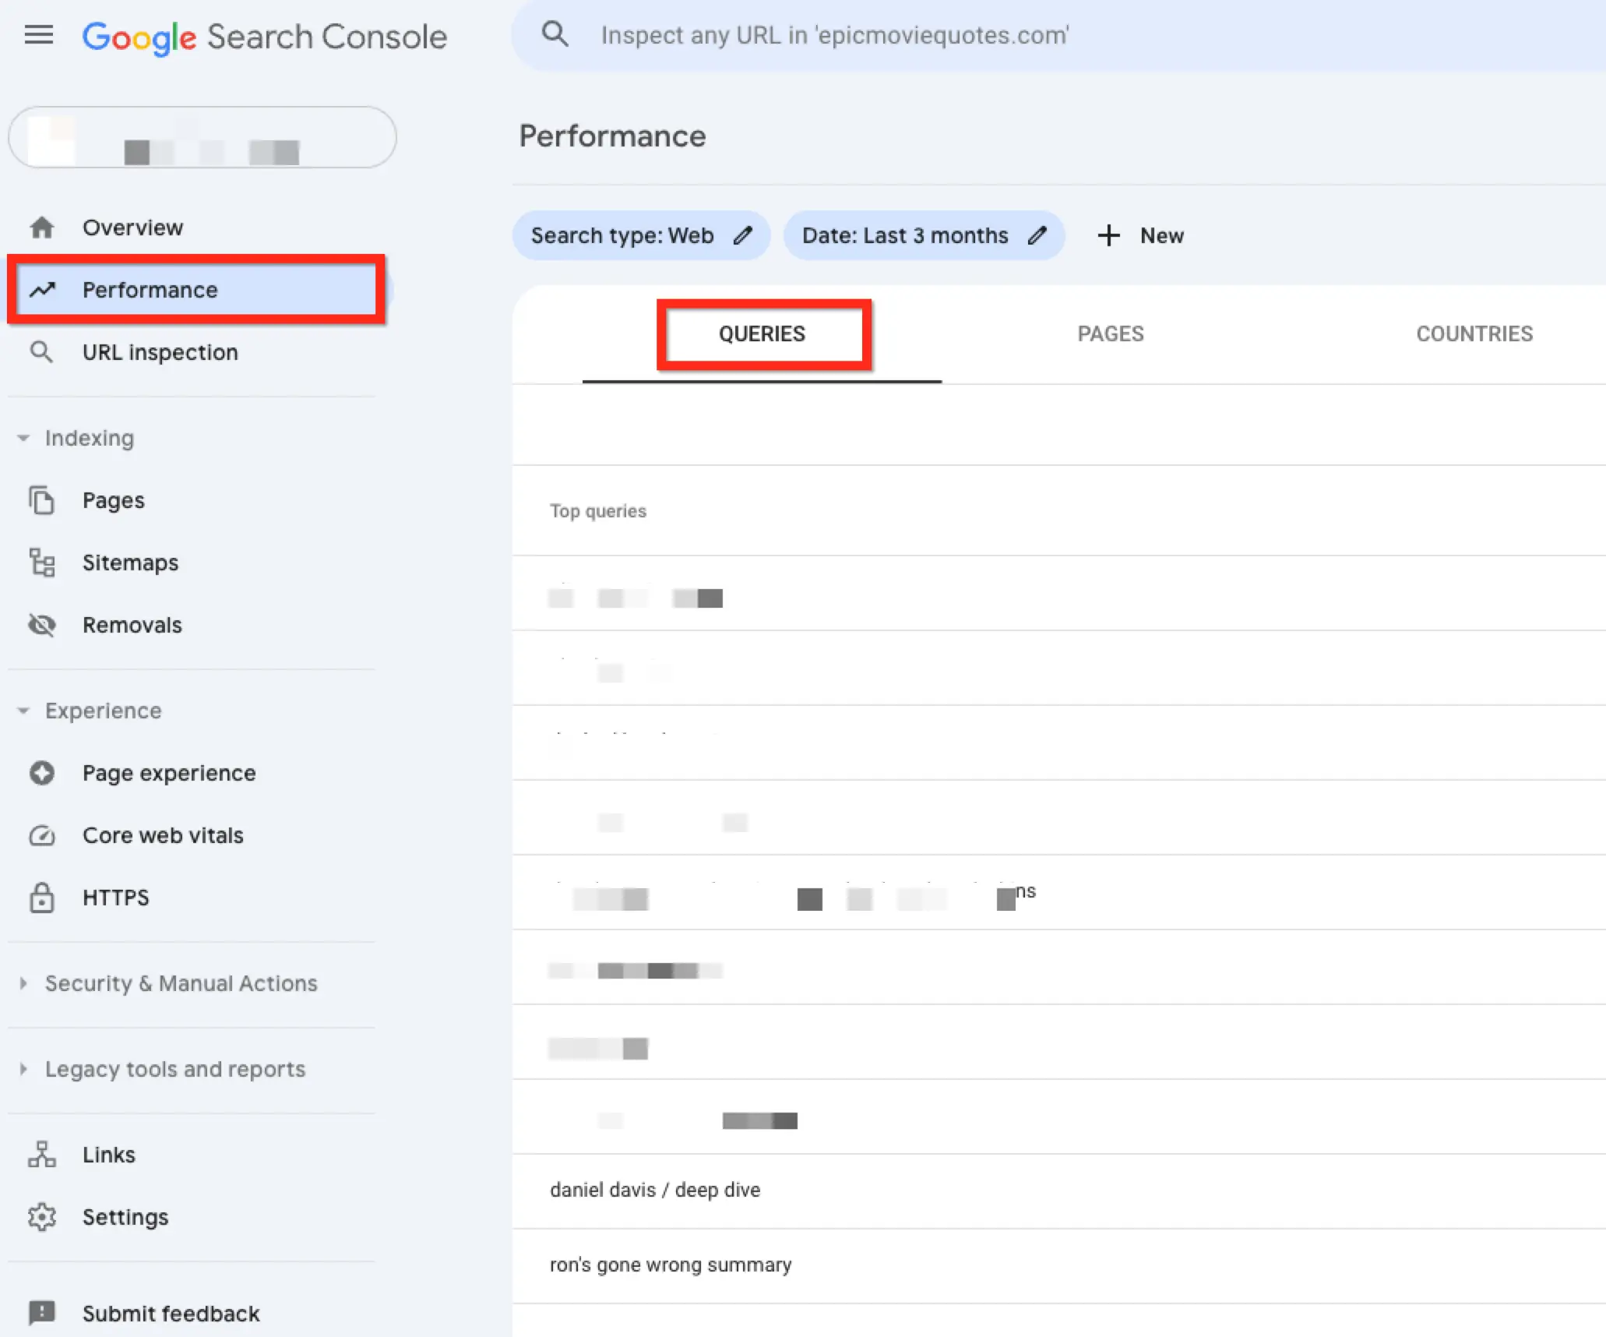Open the hamburger main menu

tap(39, 35)
